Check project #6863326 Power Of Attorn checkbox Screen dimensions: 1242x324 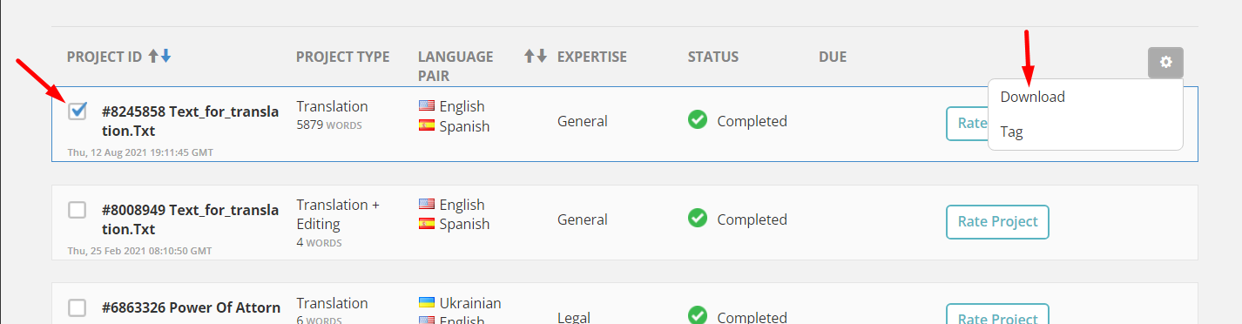[78, 307]
